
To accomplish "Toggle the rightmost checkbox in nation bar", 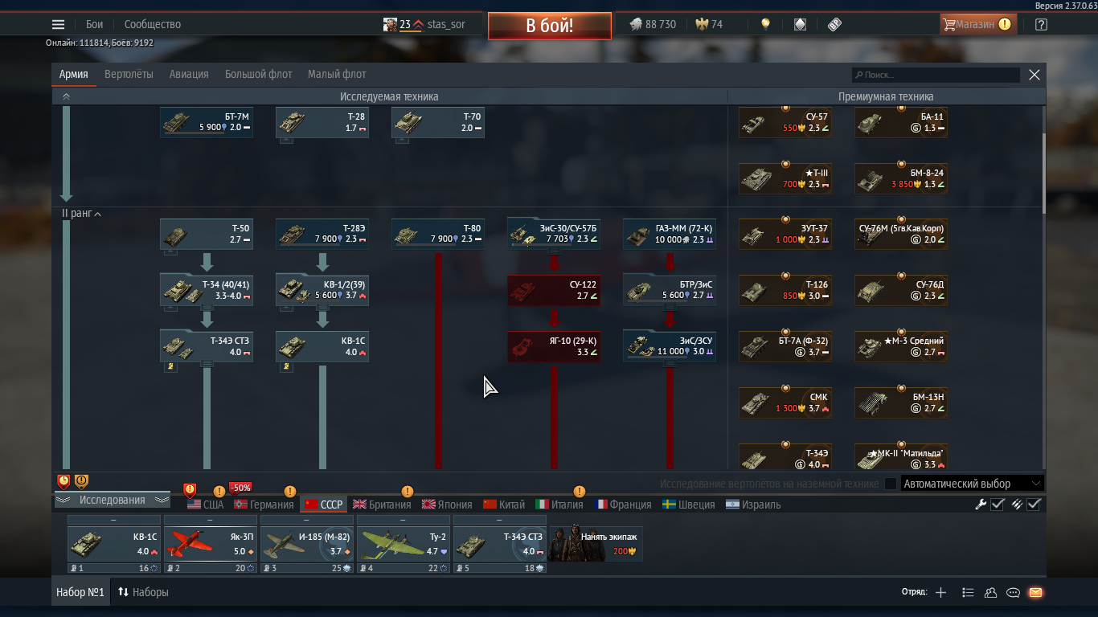I will pyautogui.click(x=1034, y=505).
